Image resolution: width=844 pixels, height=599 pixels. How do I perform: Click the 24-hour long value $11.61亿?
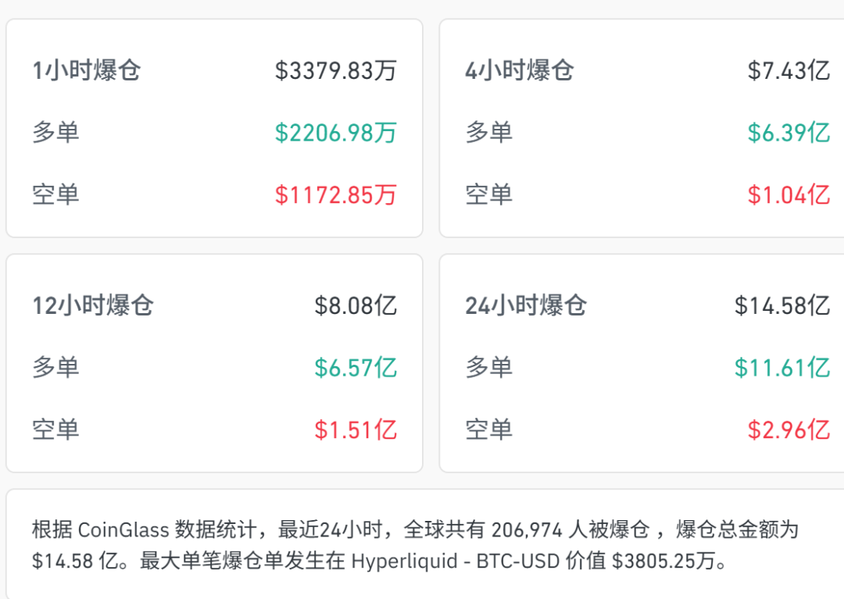coord(782,368)
